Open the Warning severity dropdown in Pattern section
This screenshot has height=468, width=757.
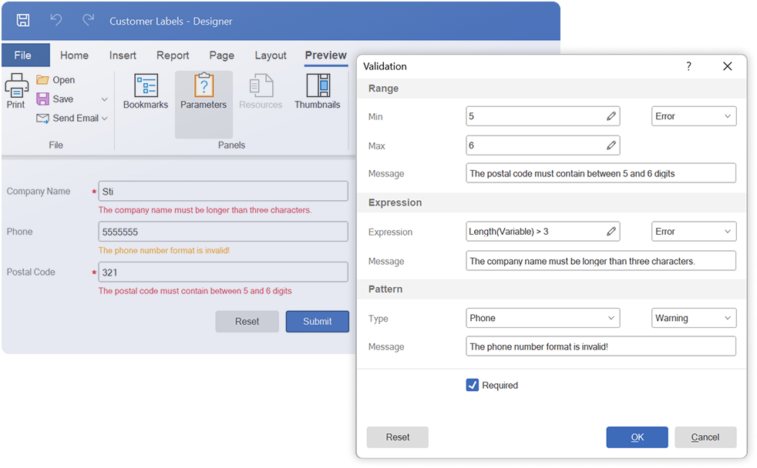tap(694, 318)
